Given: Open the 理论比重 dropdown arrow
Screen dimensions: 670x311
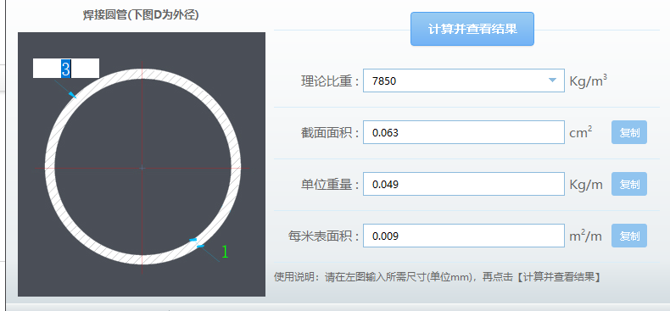Looking at the screenshot, I should point(552,81).
